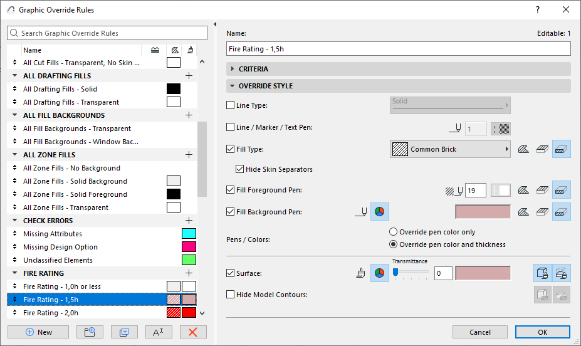Click cover fill icon in Fill Type row
Viewport: 581px width, 346px height.
[542, 149]
